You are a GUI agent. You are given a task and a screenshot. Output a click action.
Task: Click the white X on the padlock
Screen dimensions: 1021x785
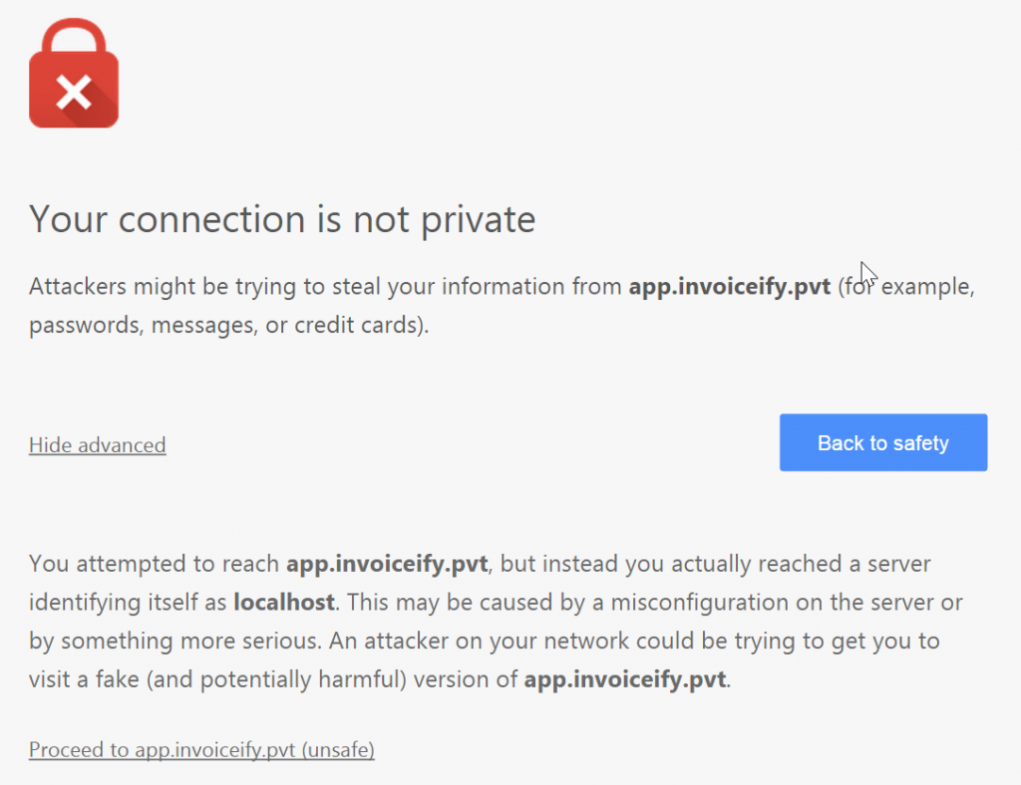coord(74,92)
